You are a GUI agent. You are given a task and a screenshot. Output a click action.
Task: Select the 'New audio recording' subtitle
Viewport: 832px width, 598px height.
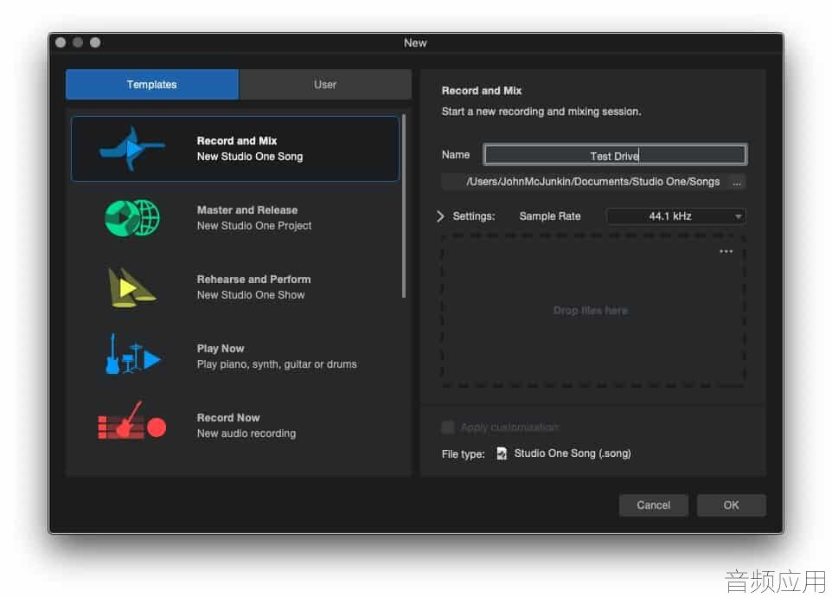click(246, 434)
